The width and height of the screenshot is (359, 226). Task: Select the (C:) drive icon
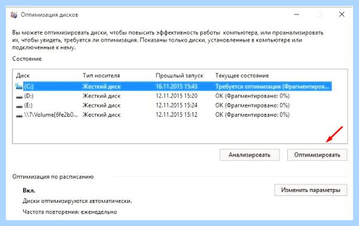[x=19, y=87]
